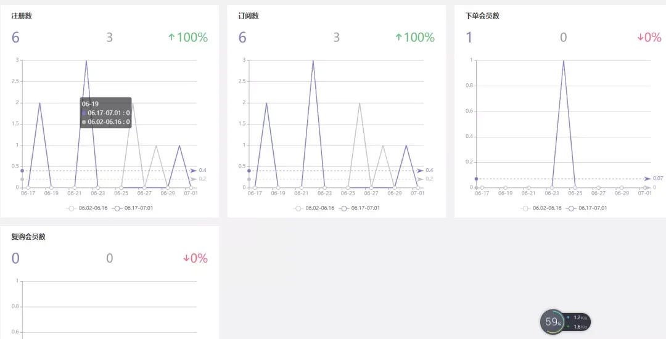
Task: Click the 注册数 card title
Action: 22,16
